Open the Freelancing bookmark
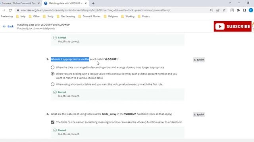This screenshot has width=254, height=142. (x=7, y=16)
